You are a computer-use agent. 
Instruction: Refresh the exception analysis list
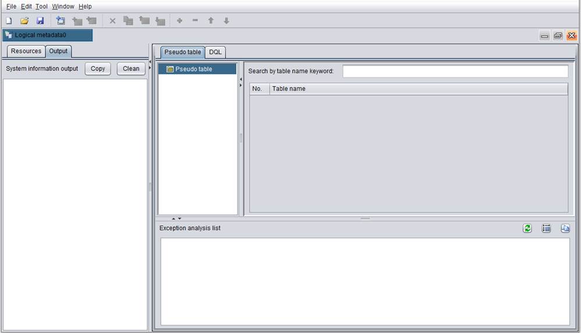pyautogui.click(x=527, y=228)
